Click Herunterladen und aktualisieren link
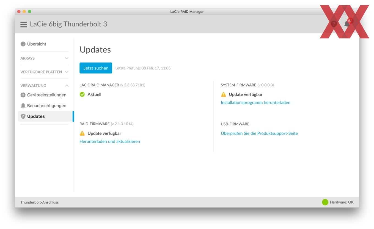This screenshot has width=374, height=229. point(110,141)
